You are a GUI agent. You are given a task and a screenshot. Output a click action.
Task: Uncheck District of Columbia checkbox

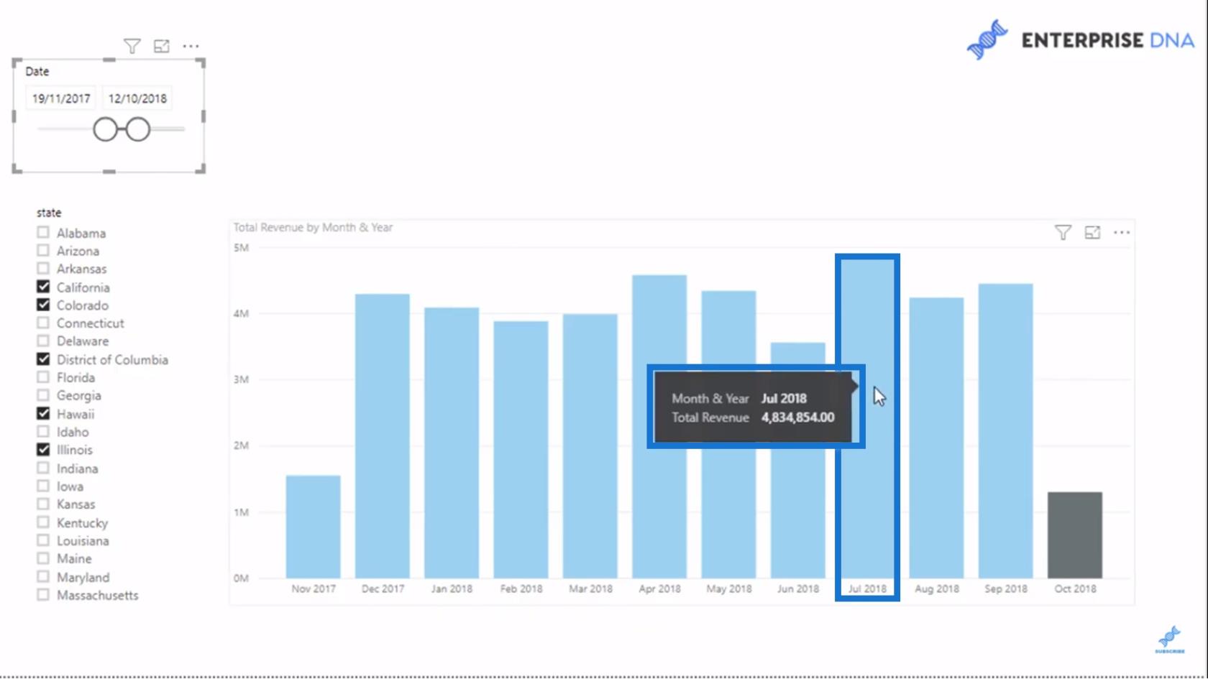(43, 359)
